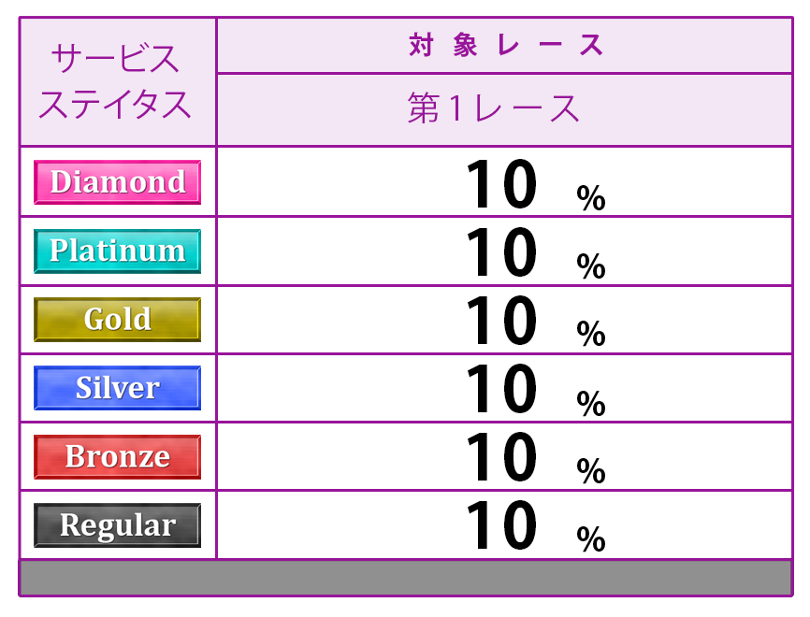The width and height of the screenshot is (810, 617).
Task: Click the percent sign in Diamond row
Action: click(591, 198)
